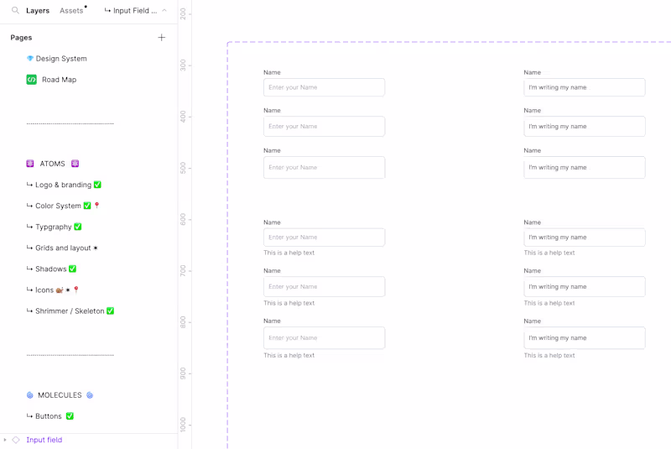Image resolution: width=671 pixels, height=449 pixels.
Task: Switch to the Assets tab
Action: pos(71,11)
